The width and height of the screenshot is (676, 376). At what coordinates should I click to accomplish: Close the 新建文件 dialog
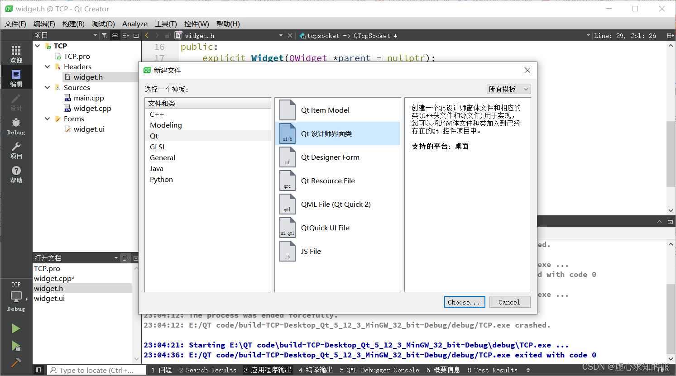(x=527, y=70)
